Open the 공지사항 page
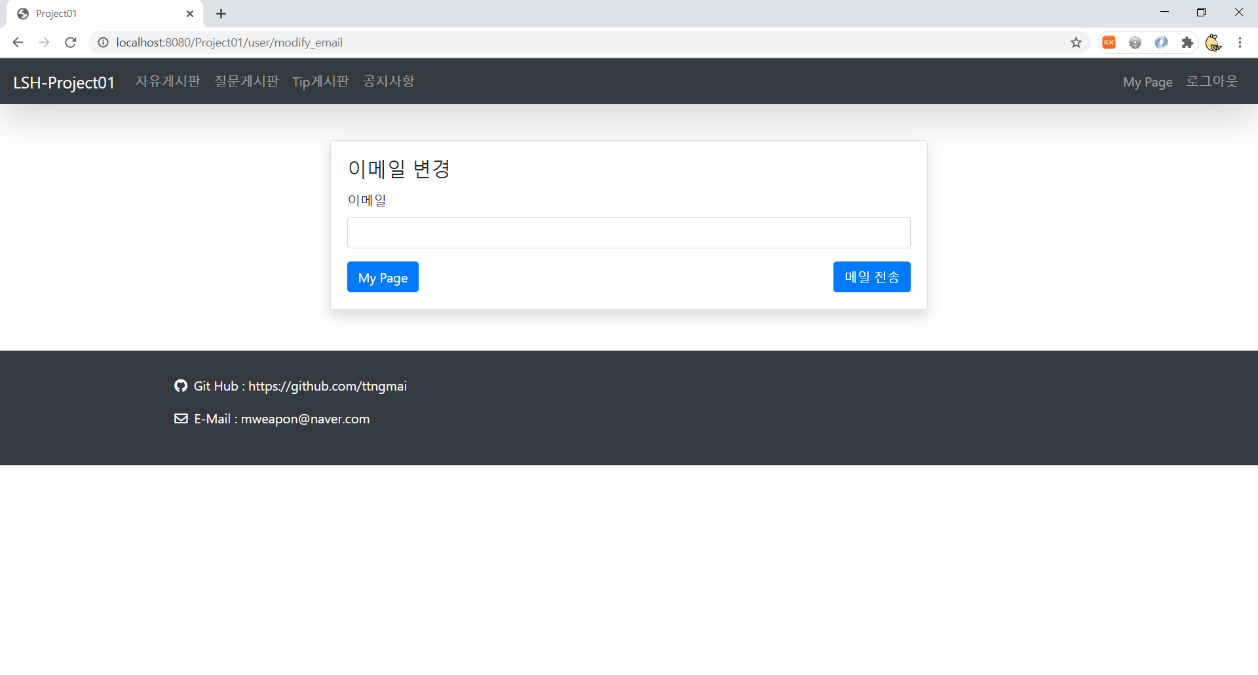Image resolution: width=1258 pixels, height=675 pixels. (389, 81)
